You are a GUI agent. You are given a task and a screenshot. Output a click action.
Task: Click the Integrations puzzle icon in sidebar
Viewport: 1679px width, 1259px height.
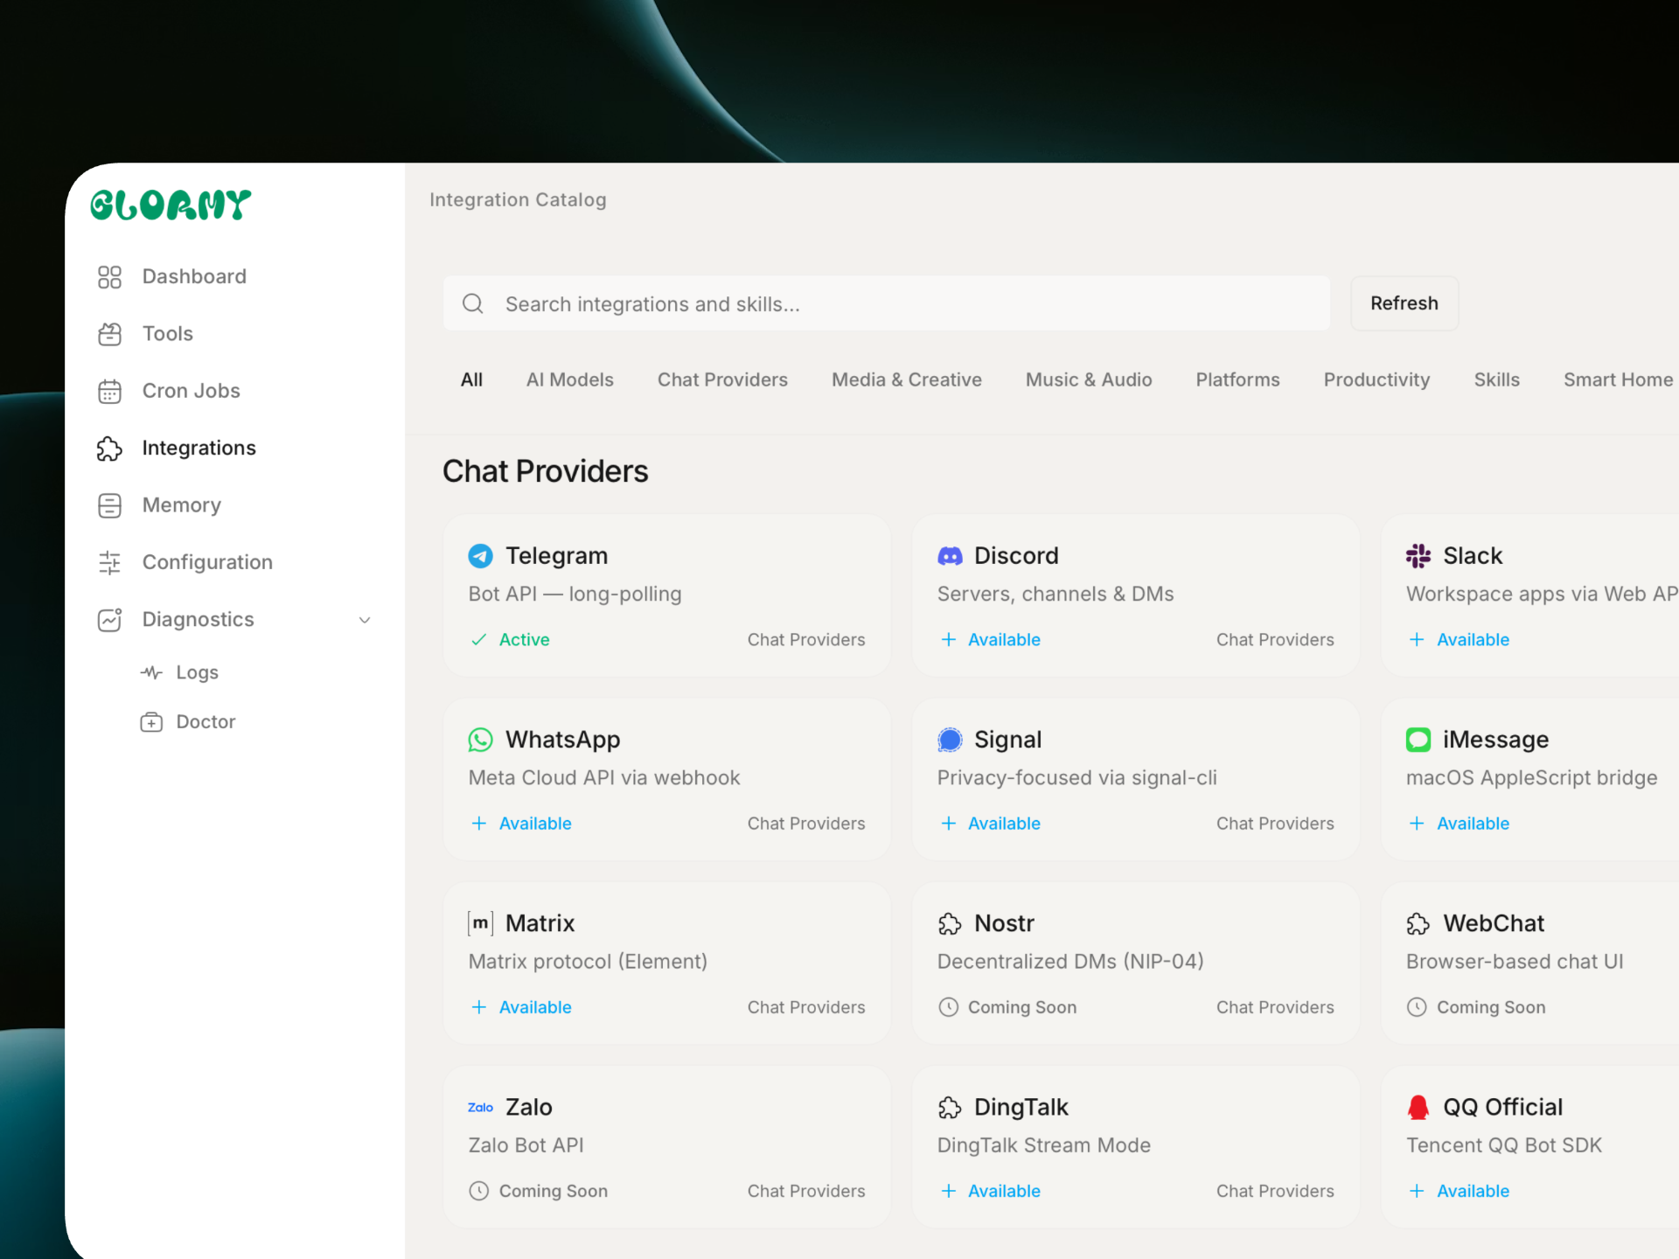[x=109, y=449]
